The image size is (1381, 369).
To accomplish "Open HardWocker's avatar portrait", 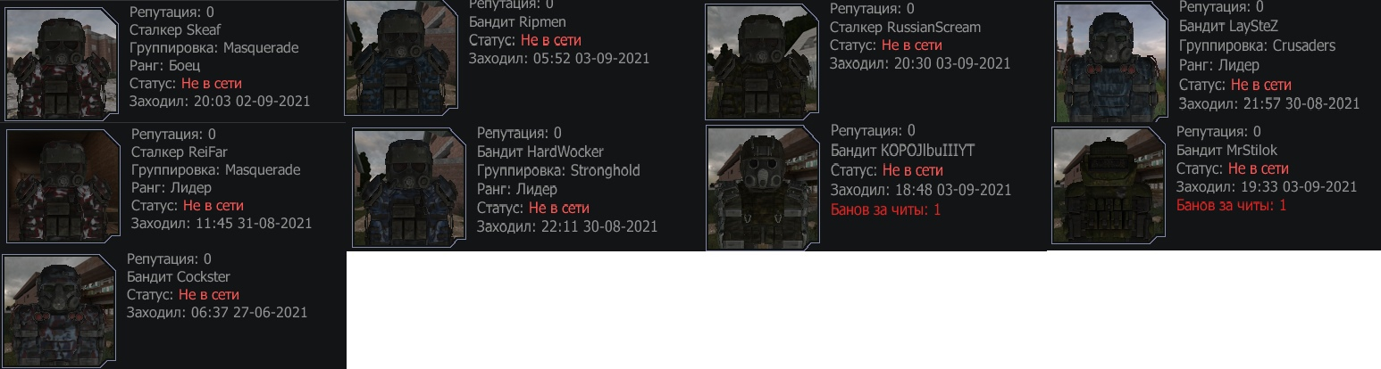I will click(409, 187).
